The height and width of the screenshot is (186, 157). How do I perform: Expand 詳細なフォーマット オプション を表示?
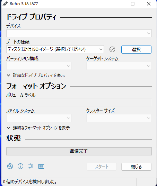[38, 128]
